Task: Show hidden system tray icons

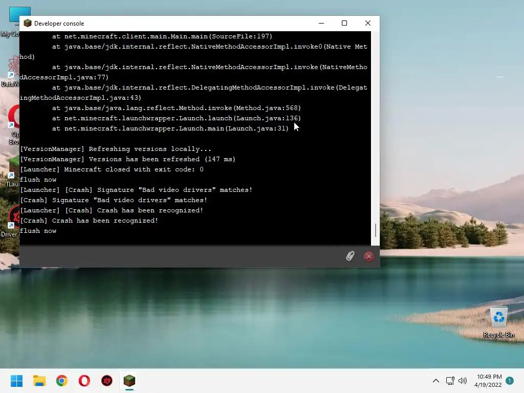Action: [x=436, y=381]
